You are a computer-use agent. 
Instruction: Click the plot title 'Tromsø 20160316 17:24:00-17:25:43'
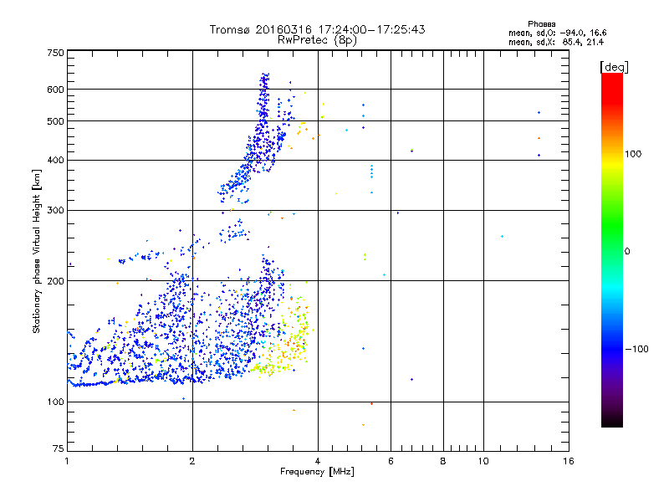(317, 29)
